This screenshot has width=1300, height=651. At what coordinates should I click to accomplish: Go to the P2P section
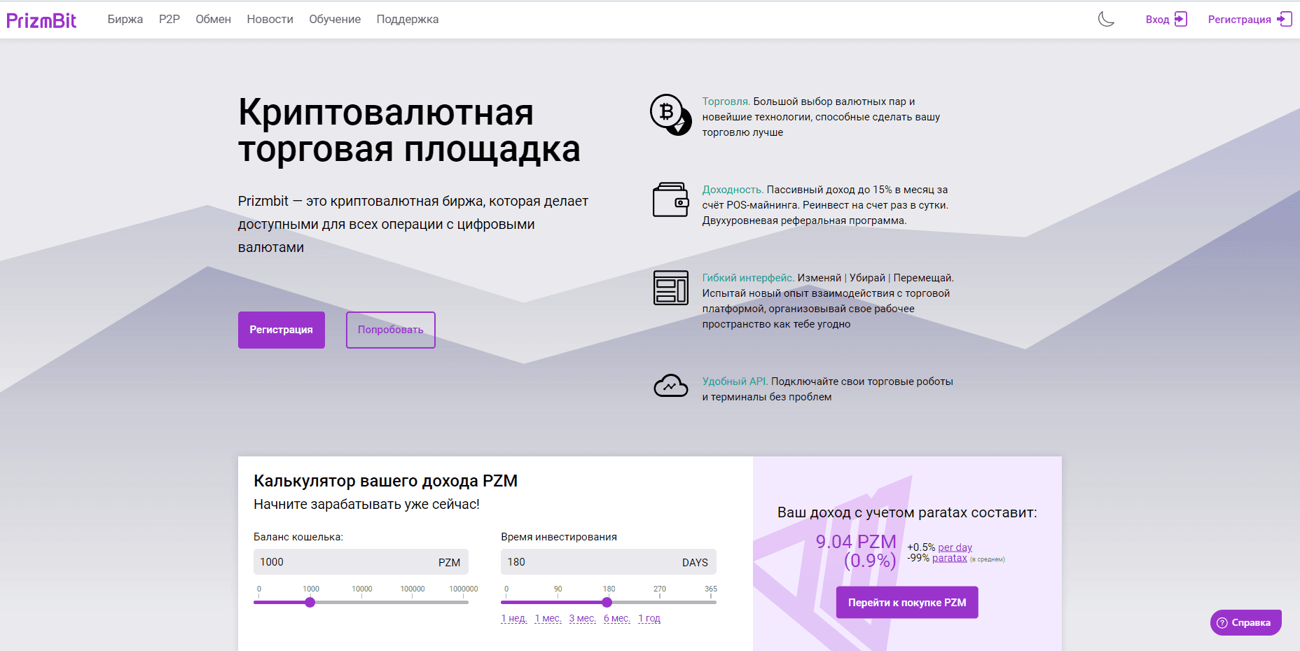[x=170, y=20]
